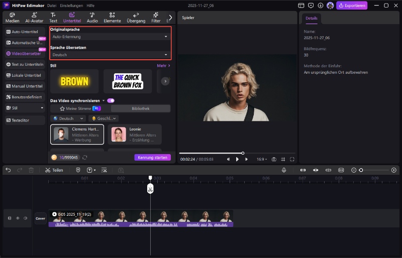Mute the video track audio

(x=25, y=218)
